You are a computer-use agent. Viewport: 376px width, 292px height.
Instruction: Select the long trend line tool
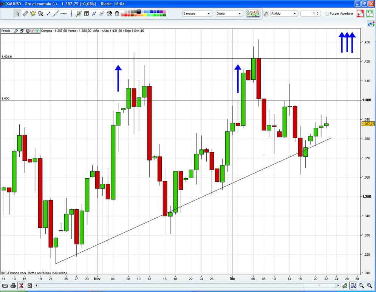click(x=56, y=14)
